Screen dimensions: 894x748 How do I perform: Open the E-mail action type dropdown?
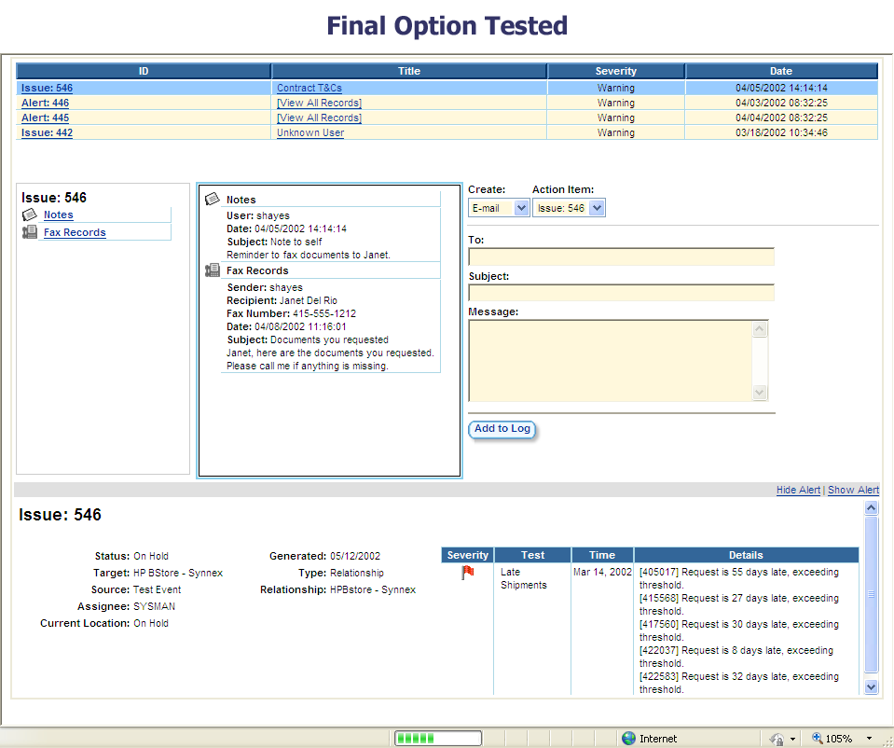point(521,209)
